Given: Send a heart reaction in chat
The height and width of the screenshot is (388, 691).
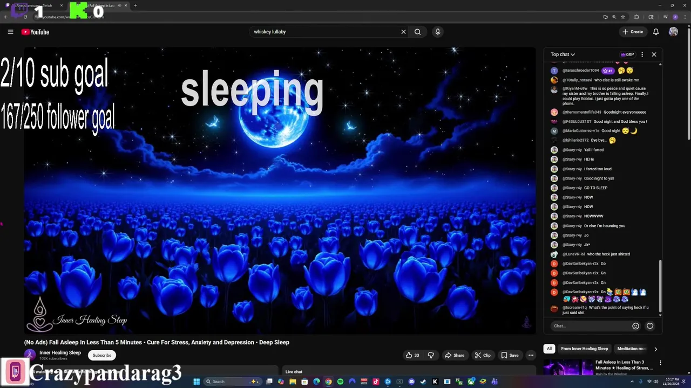Looking at the screenshot, I should (650, 326).
